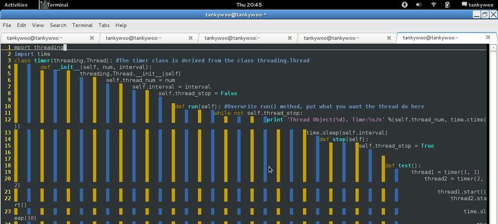Open the universal access accessibility icon
This screenshot has height=224, width=498.
tap(404, 4)
